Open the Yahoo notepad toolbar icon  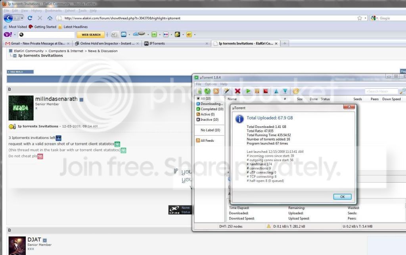[x=177, y=34]
